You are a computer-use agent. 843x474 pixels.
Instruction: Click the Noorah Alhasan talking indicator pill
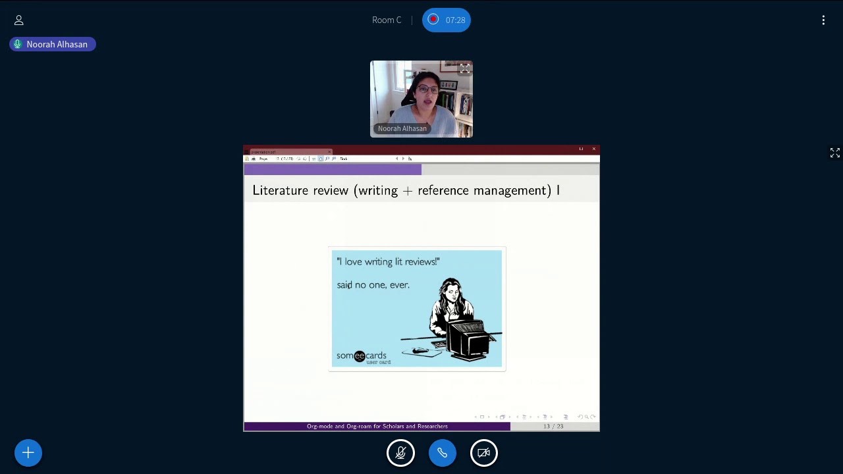tap(53, 44)
